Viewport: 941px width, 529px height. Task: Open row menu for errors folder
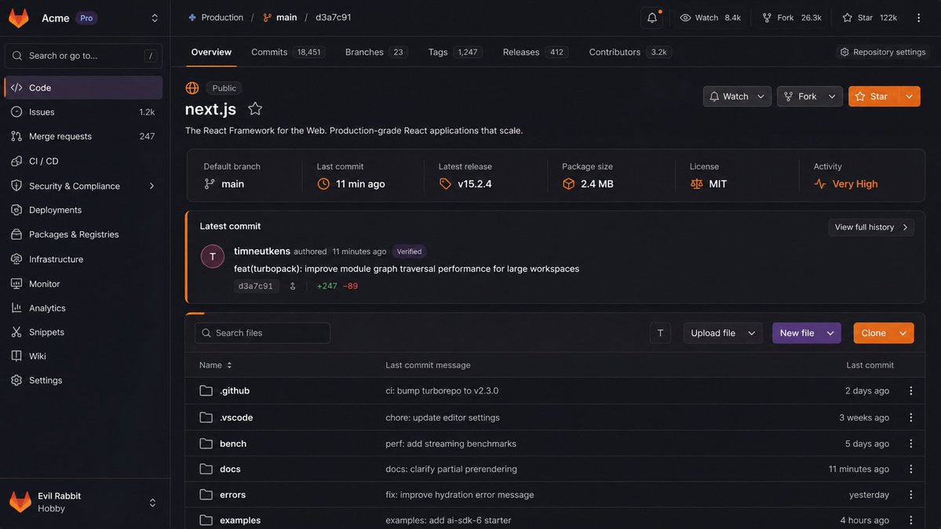911,495
